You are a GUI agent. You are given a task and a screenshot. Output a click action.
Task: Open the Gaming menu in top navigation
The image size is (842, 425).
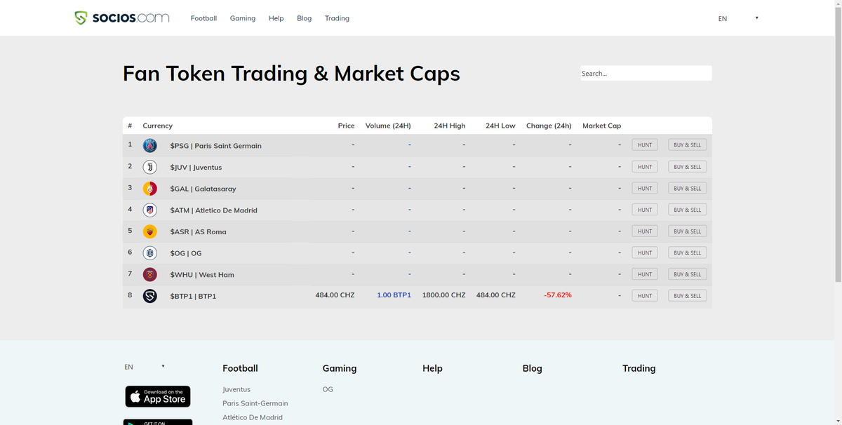pyautogui.click(x=243, y=18)
